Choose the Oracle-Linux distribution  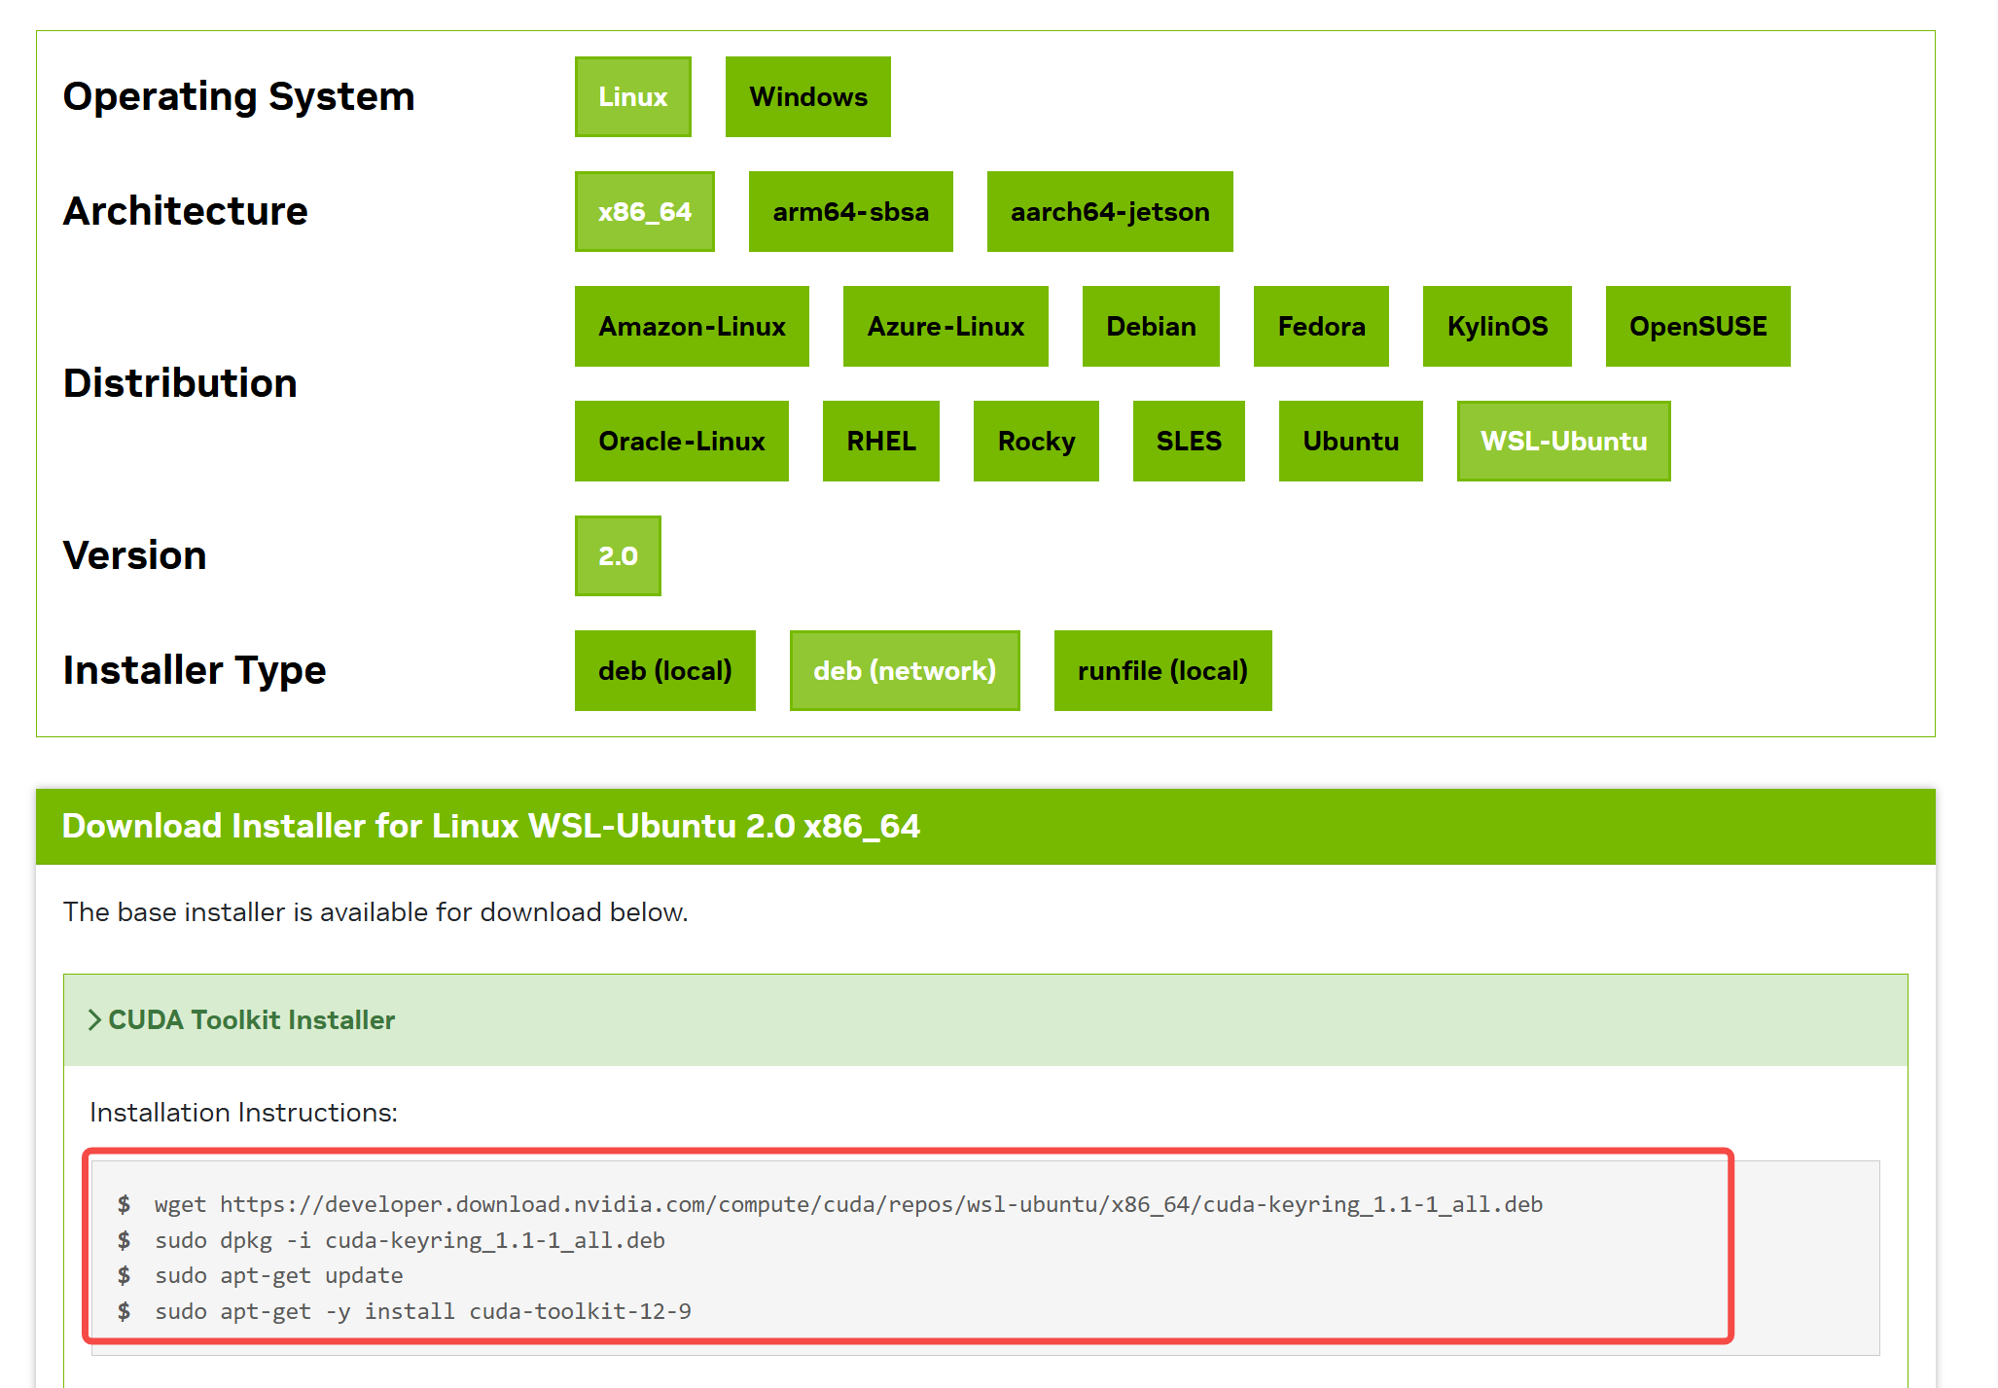[681, 442]
